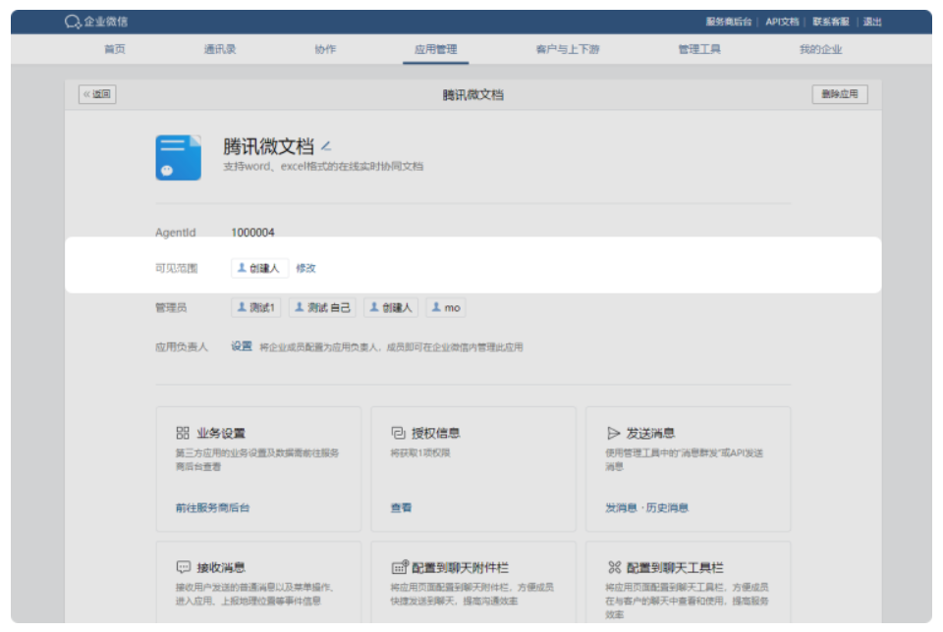Go to 客户与上下游 tab
The width and height of the screenshot is (943, 632).
(567, 49)
